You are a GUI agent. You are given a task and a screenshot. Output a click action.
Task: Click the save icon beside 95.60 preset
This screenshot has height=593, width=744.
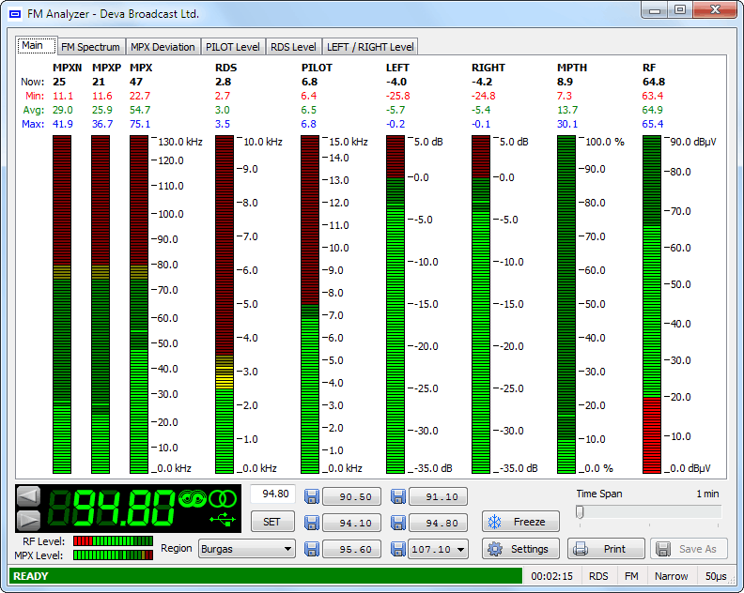[312, 550]
